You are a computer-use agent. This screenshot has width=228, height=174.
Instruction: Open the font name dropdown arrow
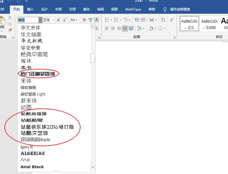coord(40,20)
